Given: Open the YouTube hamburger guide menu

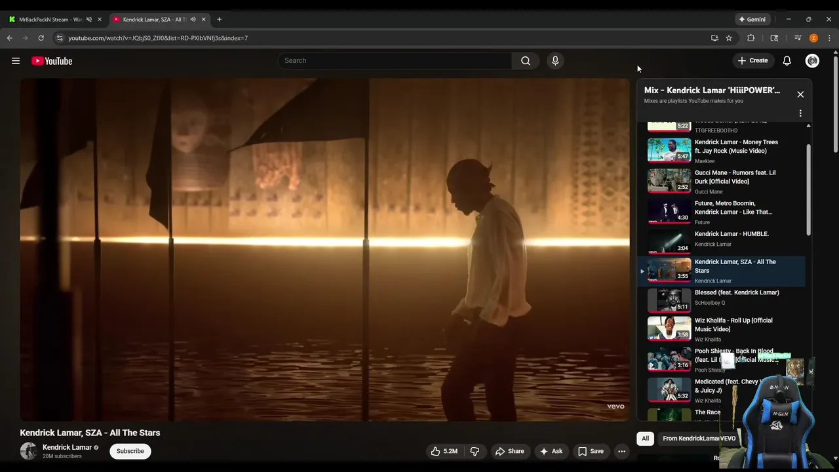Looking at the screenshot, I should [16, 61].
